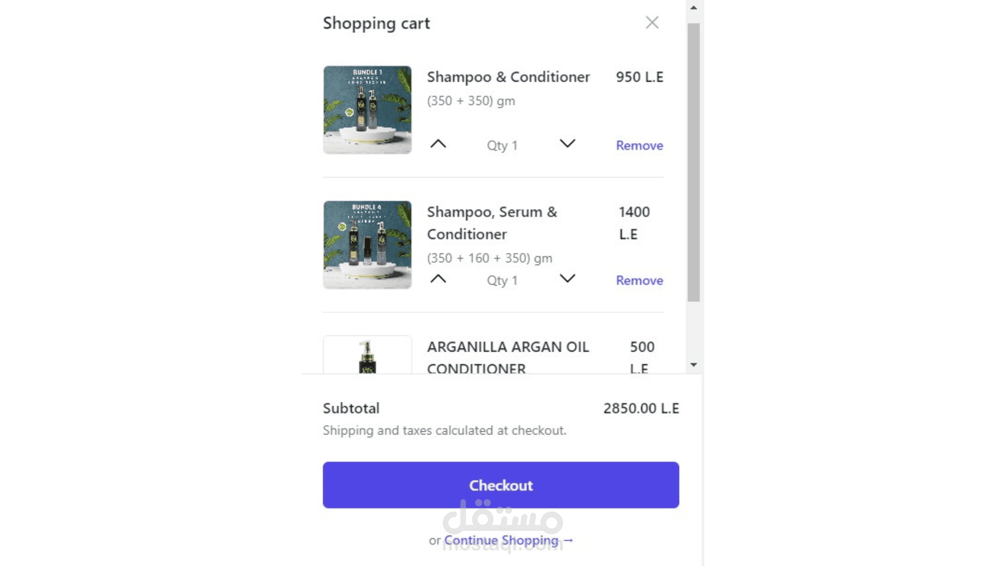Click the Arganilla Argan Oil Conditioner image
1006x566 pixels.
367,356
